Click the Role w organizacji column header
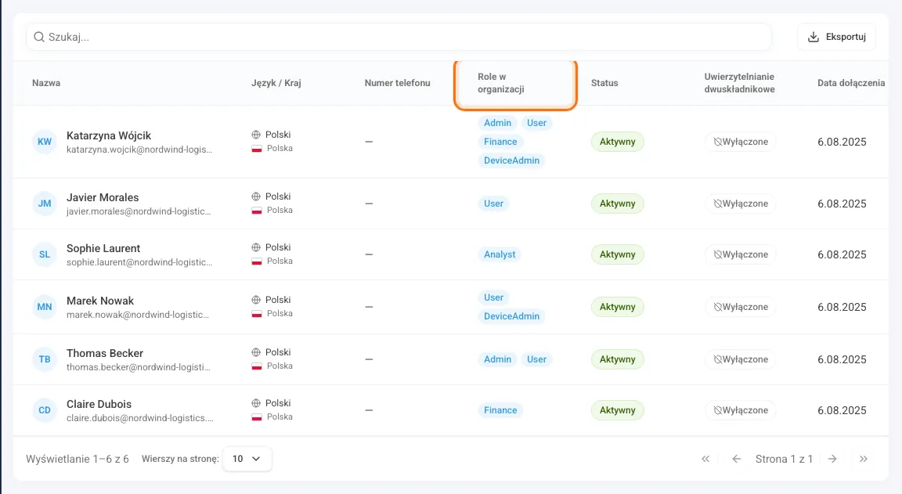902x494 pixels. [x=501, y=83]
